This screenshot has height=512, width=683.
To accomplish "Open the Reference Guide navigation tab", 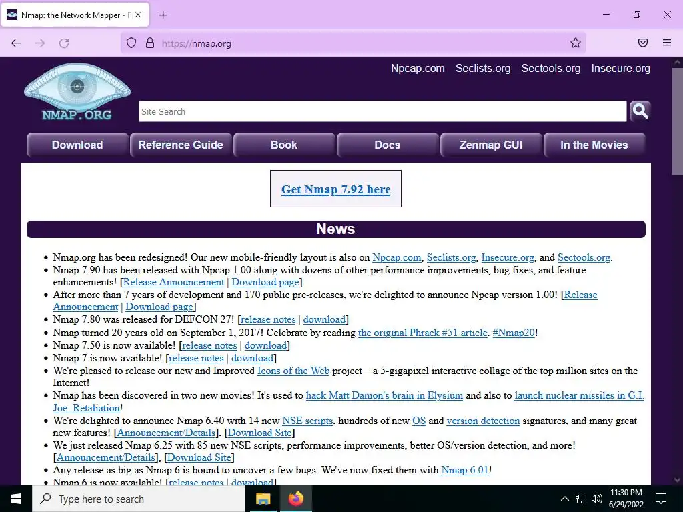I will pos(181,145).
